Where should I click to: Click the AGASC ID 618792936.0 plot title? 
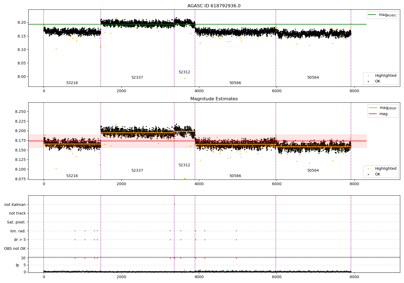[x=214, y=6]
